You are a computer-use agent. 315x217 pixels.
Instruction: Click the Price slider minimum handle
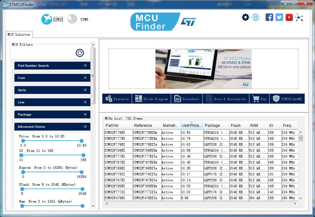[x=23, y=141]
